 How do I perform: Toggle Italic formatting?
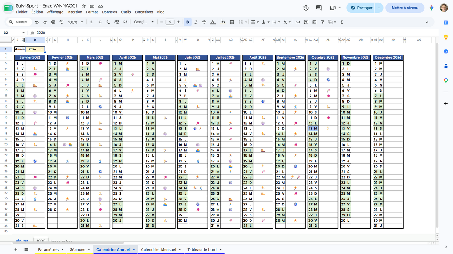click(196, 22)
